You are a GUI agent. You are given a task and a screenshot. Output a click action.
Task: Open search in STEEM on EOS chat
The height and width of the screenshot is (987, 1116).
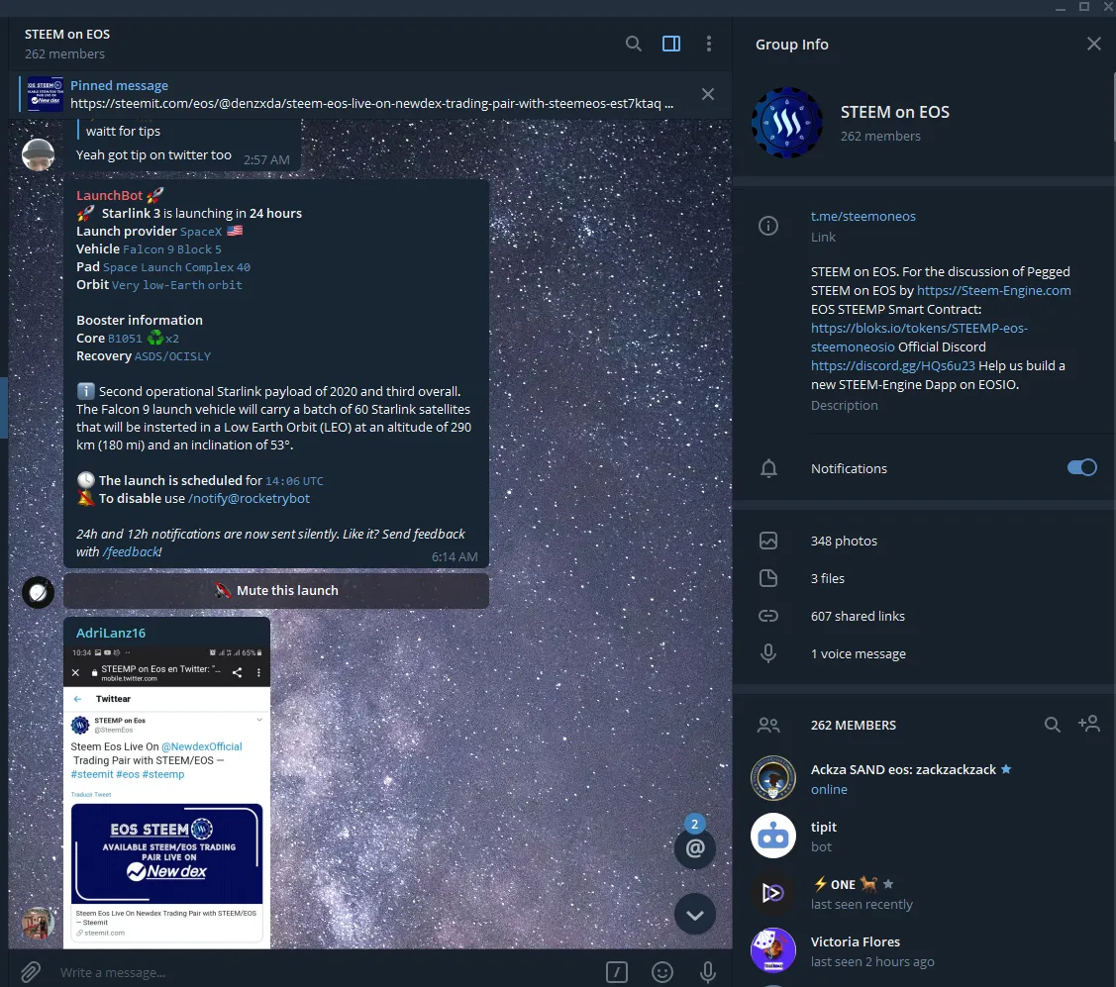pos(633,45)
